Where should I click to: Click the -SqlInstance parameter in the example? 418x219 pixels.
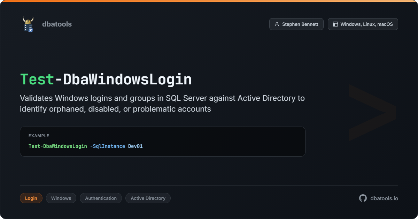[x=107, y=146]
